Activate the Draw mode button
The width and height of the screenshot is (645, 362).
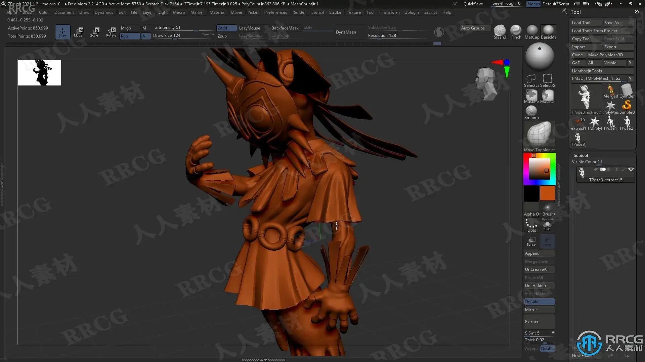[62, 32]
